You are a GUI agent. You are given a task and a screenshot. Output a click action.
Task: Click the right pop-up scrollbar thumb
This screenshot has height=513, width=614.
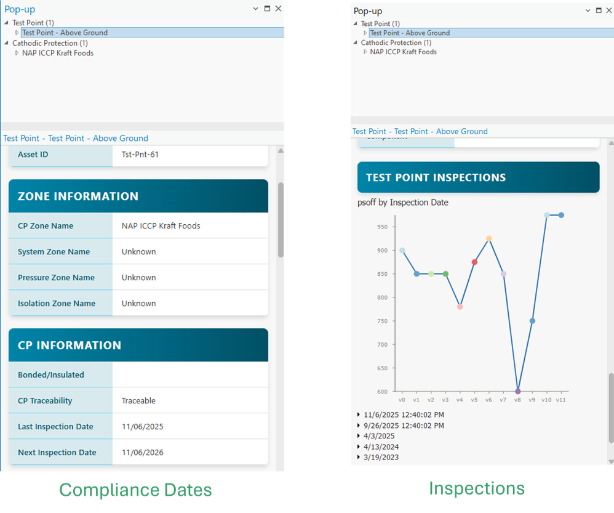click(612, 409)
